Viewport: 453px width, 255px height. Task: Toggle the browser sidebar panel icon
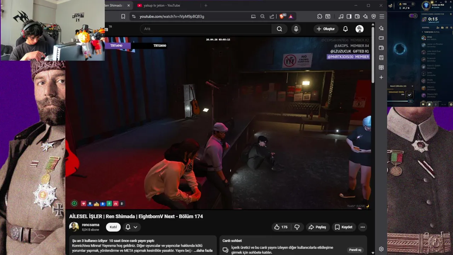click(349, 16)
